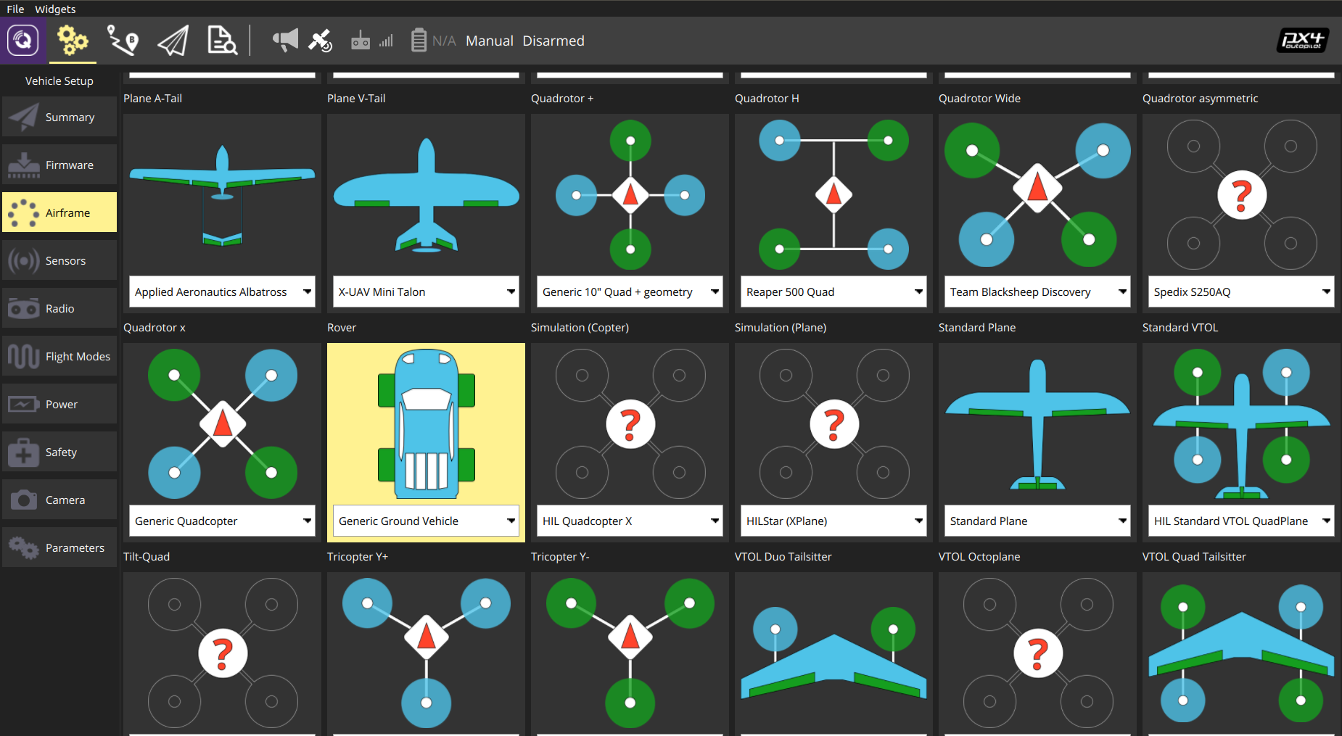This screenshot has width=1342, height=736.
Task: Select the Quadrotor x airframe image
Action: click(222, 423)
